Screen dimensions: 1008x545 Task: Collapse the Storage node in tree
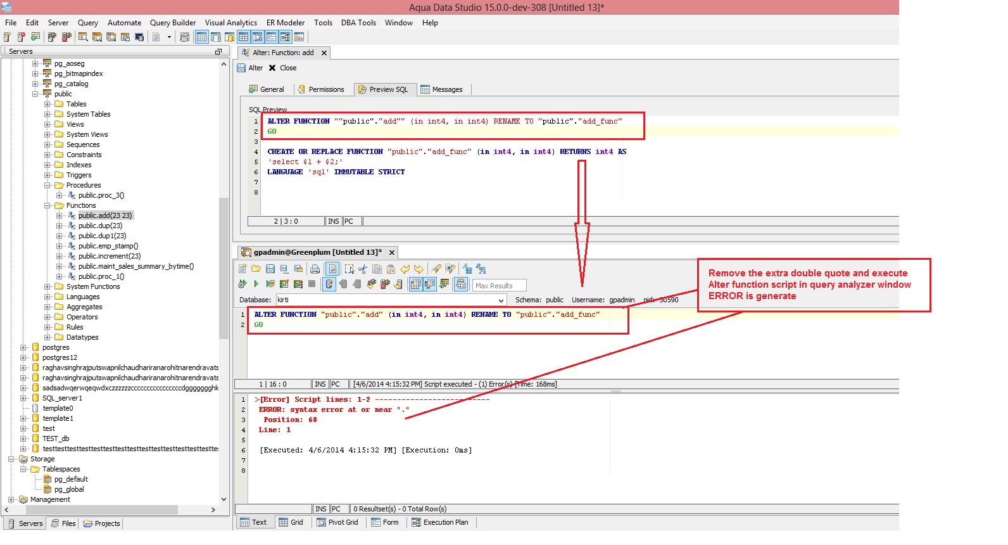coord(11,459)
